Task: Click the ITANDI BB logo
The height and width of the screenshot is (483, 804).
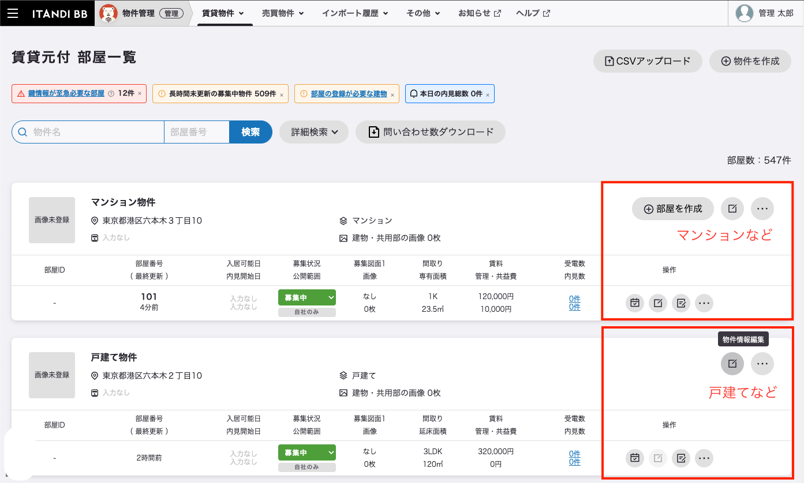Action: point(59,13)
